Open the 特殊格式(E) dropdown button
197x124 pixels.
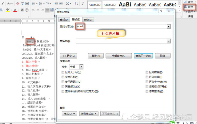coord(89,114)
